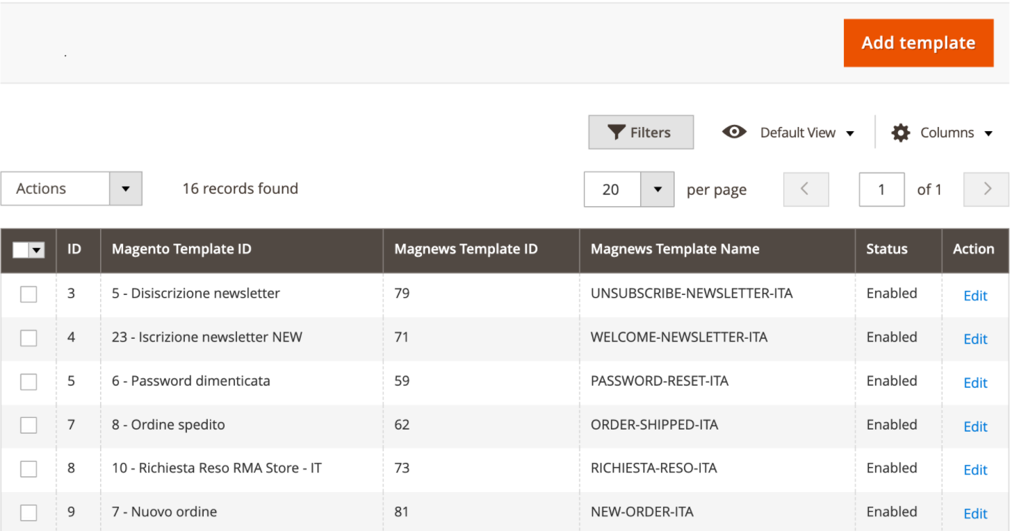Check the row for Disiscrizione newsletter
Image resolution: width=1010 pixels, height=531 pixels.
28,294
